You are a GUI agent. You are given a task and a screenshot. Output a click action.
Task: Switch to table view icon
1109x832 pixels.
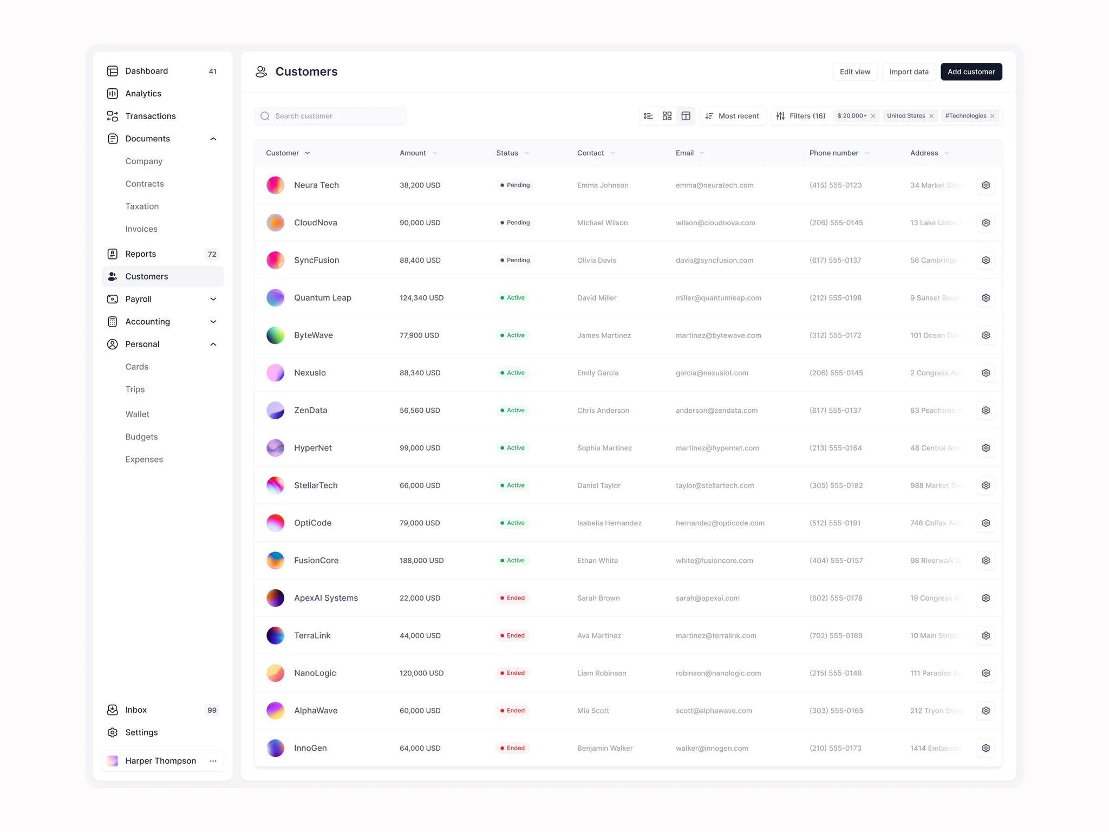[x=686, y=116]
